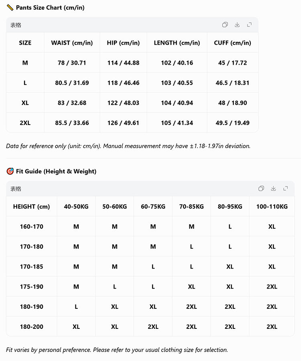
Task: Download the Pants Size Chart table
Action: click(x=237, y=25)
